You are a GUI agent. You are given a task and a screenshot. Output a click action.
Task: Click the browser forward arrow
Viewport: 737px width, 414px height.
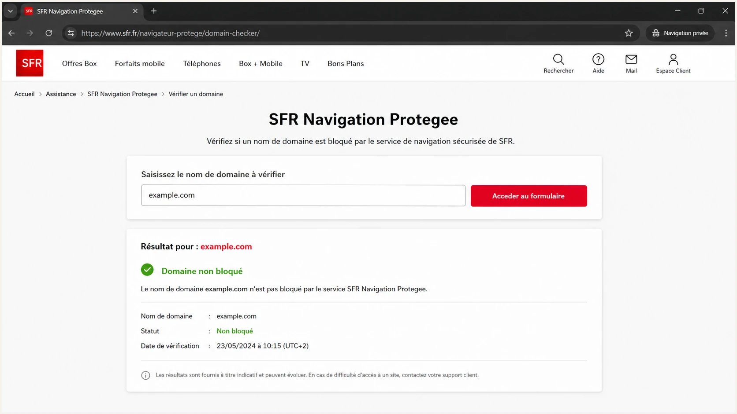pyautogui.click(x=30, y=33)
